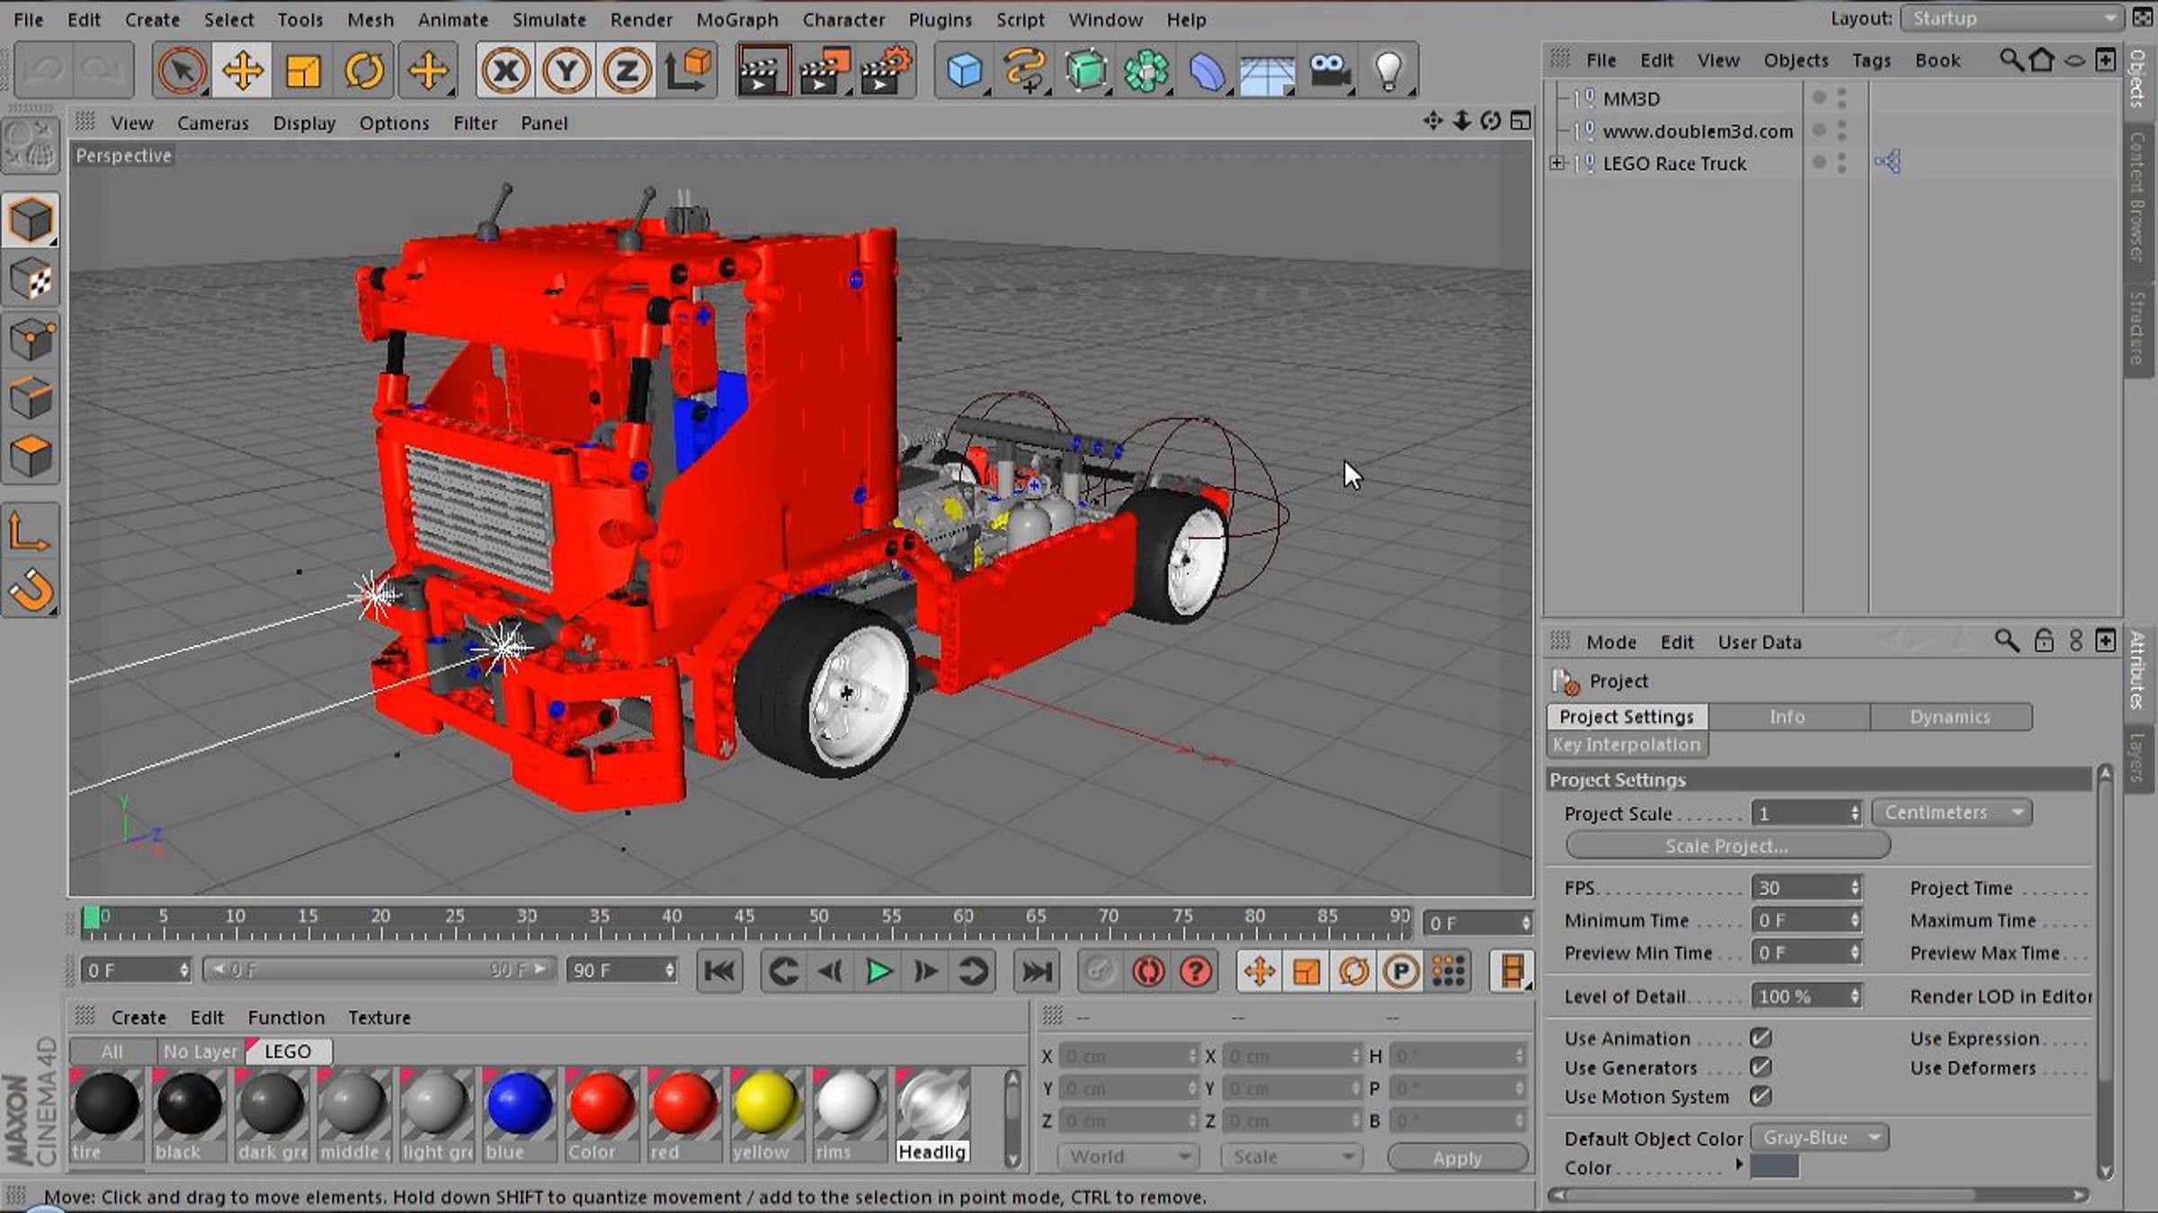The image size is (2158, 1213).
Task: Toggle Autokeying button
Action: (x=1148, y=971)
